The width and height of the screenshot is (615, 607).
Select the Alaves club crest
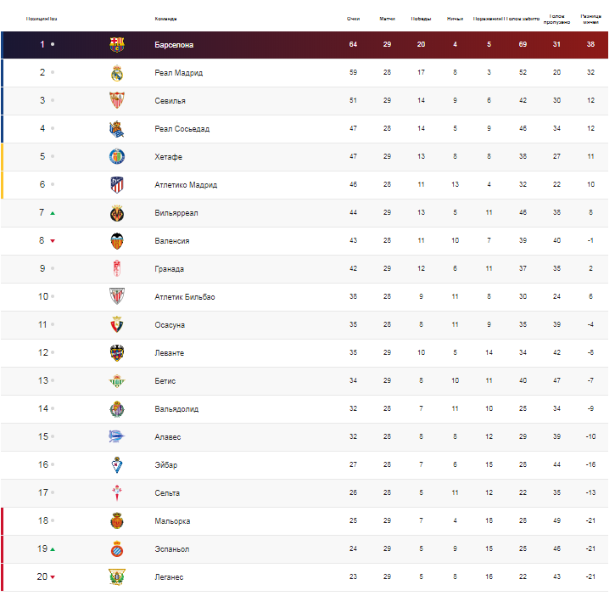[x=116, y=436]
